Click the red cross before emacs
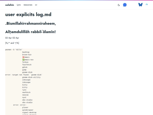The width and height of the screenshot is (153, 115). click(x=23, y=57)
